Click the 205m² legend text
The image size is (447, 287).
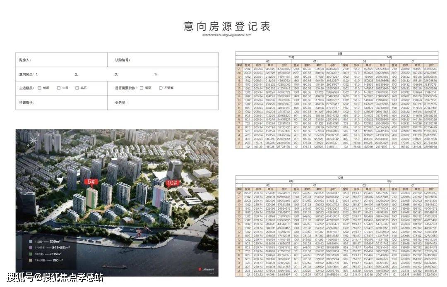(55, 254)
